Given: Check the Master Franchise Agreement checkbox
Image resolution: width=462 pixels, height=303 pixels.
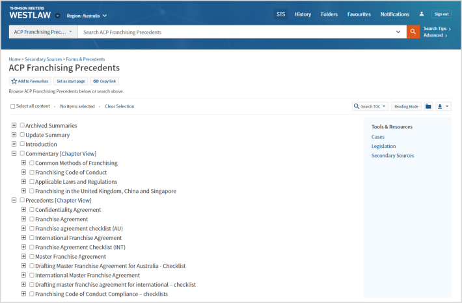Looking at the screenshot, I should pyautogui.click(x=32, y=256).
